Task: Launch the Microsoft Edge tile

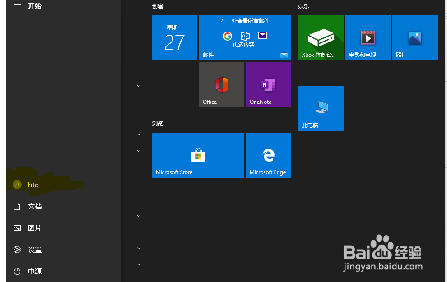Action: pyautogui.click(x=269, y=155)
